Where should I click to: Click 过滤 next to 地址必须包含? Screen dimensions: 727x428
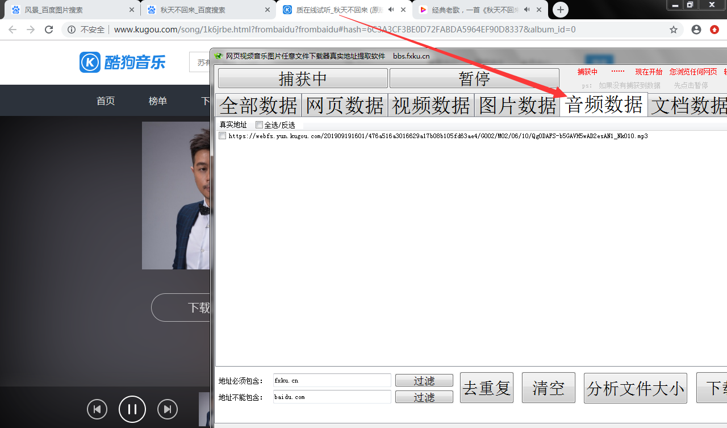[x=424, y=380]
